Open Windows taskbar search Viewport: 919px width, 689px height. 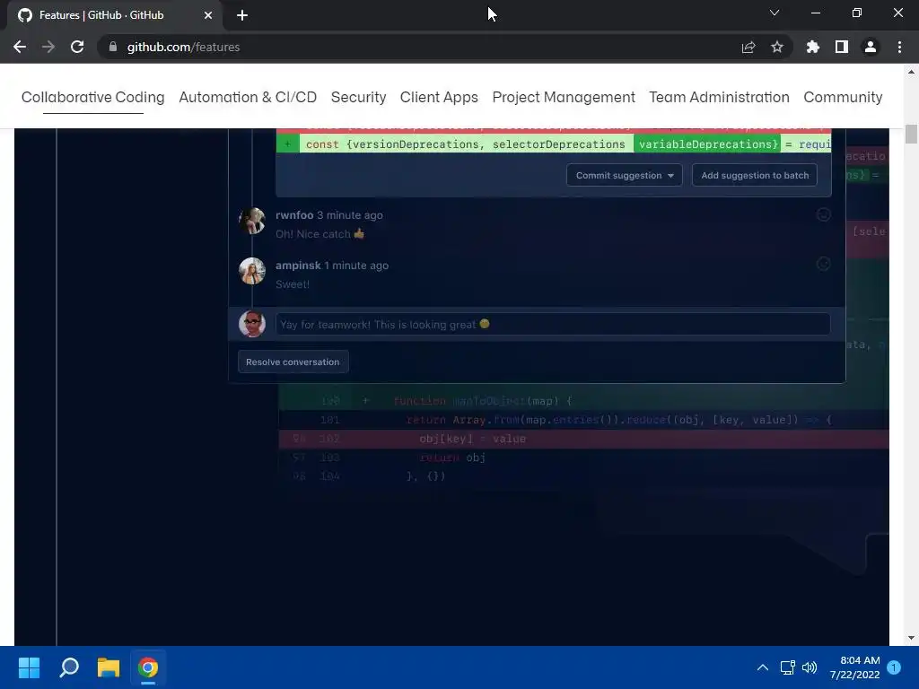coord(69,667)
